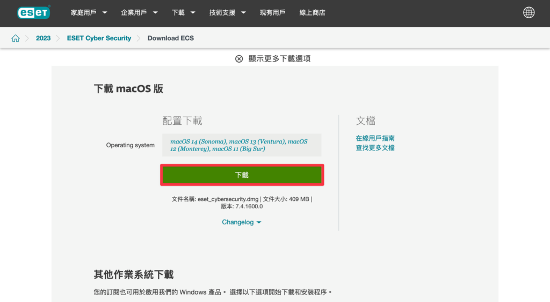The width and height of the screenshot is (550, 302).
Task: Open the Operating system selection box
Action: [242, 145]
